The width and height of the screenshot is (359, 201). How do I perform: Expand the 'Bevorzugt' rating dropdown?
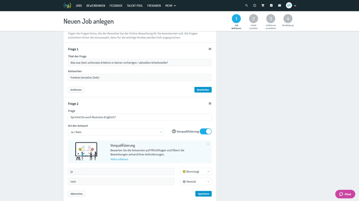pos(195,172)
